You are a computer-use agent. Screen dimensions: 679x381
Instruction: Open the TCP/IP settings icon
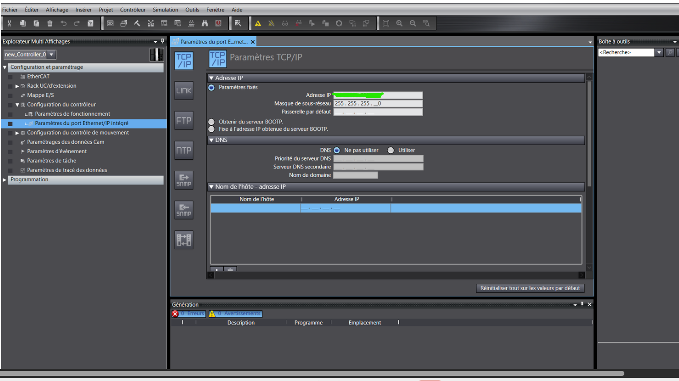tap(184, 61)
